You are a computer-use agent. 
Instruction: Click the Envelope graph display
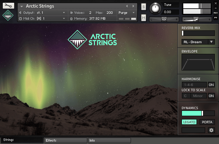198,62
